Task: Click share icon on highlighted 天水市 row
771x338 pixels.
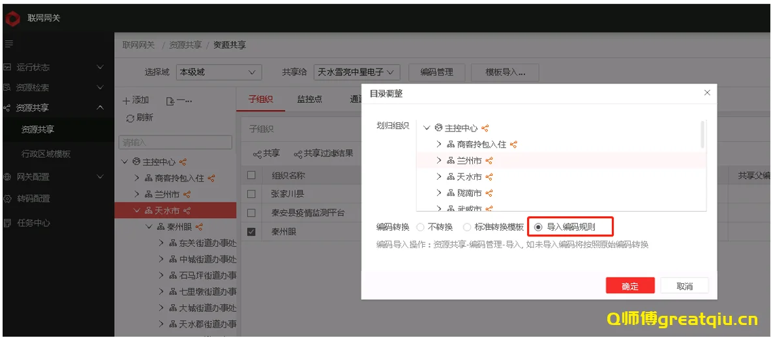Action: point(187,210)
